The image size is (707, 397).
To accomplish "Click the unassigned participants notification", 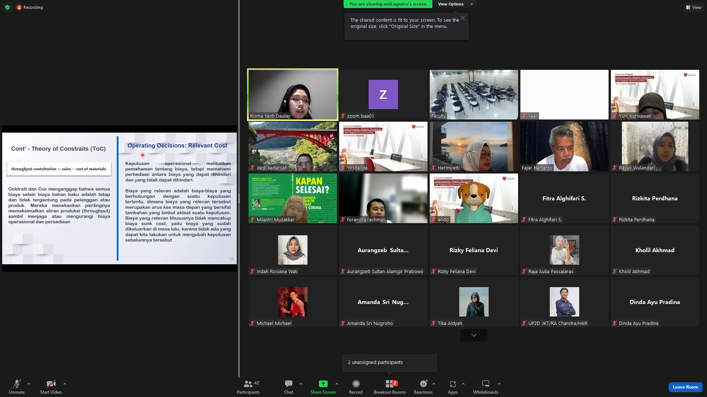I will (x=390, y=363).
